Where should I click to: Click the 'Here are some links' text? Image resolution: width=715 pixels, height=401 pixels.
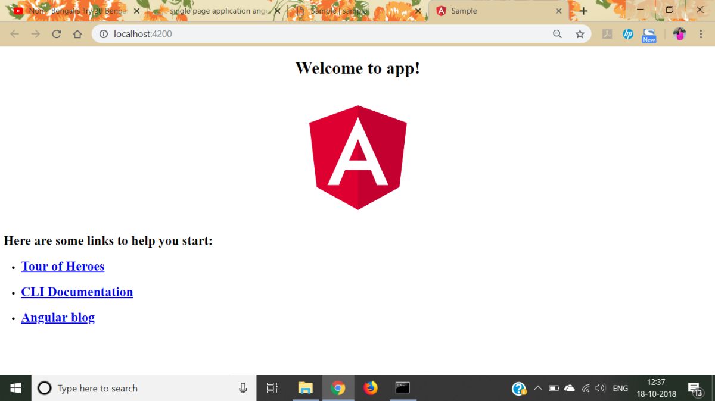click(x=108, y=240)
